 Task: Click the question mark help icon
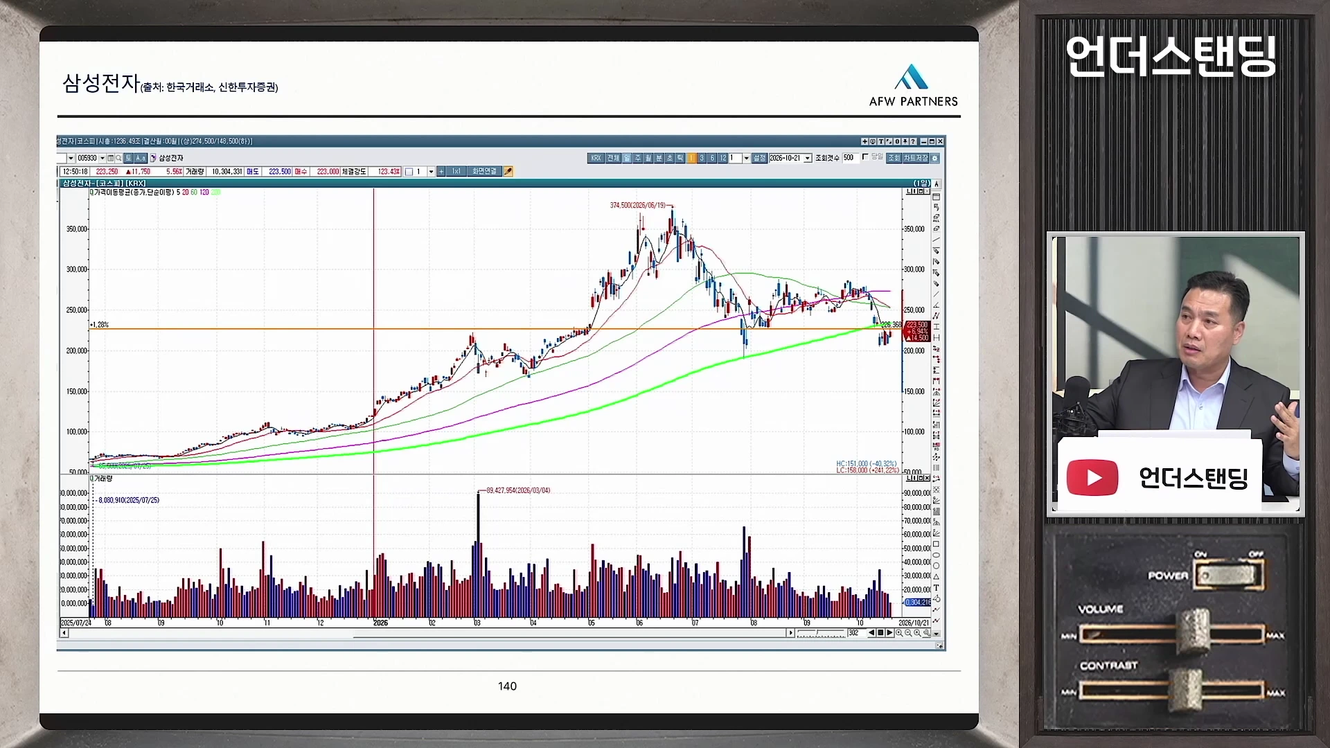pyautogui.click(x=914, y=141)
